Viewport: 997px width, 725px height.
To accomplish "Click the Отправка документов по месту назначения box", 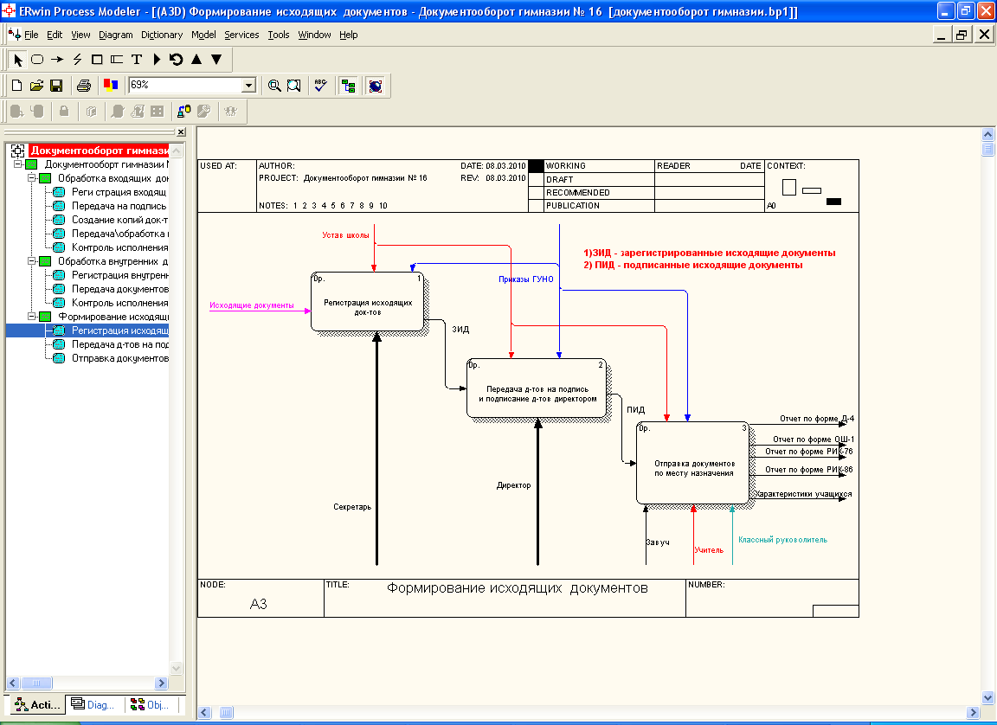I will (x=693, y=463).
